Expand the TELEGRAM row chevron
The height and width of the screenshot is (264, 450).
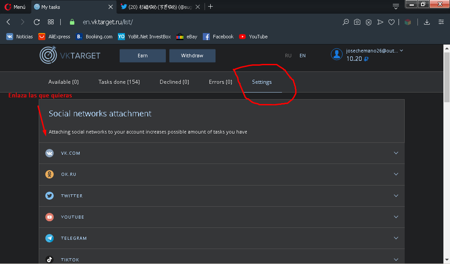pos(396,238)
